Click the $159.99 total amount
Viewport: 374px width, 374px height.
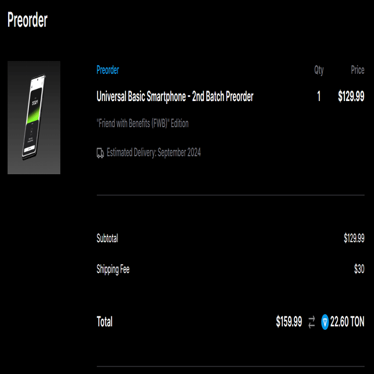(x=289, y=322)
